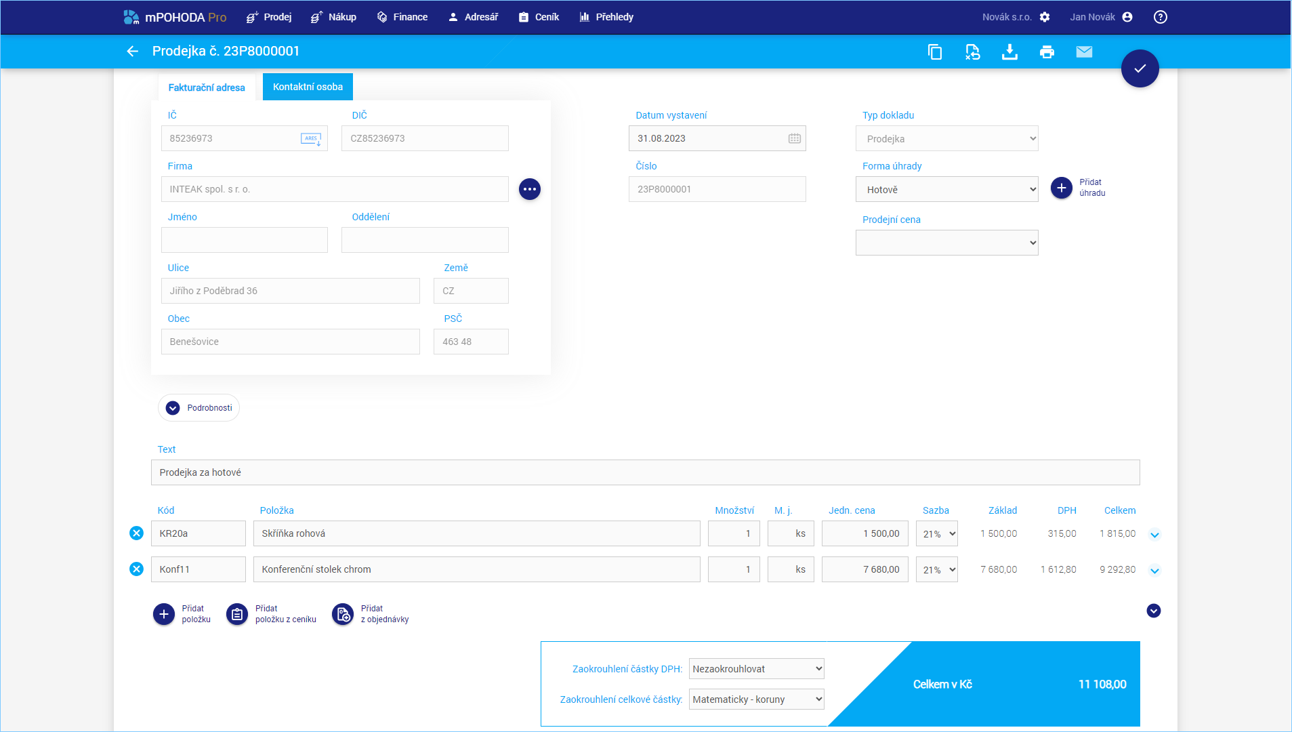Click the Číslo document number field
Screen dimensions: 1292x732
(717, 189)
